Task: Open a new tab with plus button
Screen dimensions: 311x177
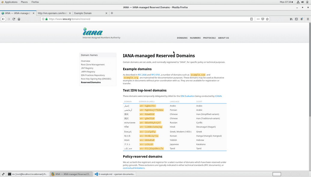Action: pyautogui.click(x=112, y=13)
